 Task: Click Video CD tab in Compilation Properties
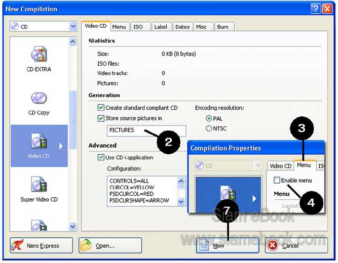click(280, 166)
